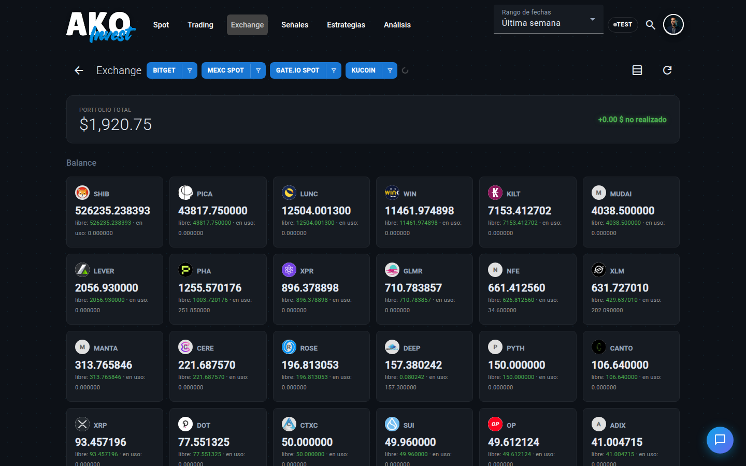Select the GATE.IO SPOT exchange button
The image size is (746, 466).
[298, 70]
